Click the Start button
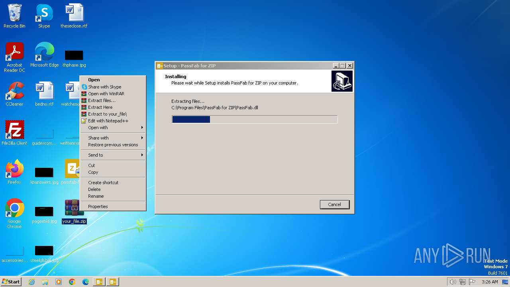 pyautogui.click(x=11, y=282)
